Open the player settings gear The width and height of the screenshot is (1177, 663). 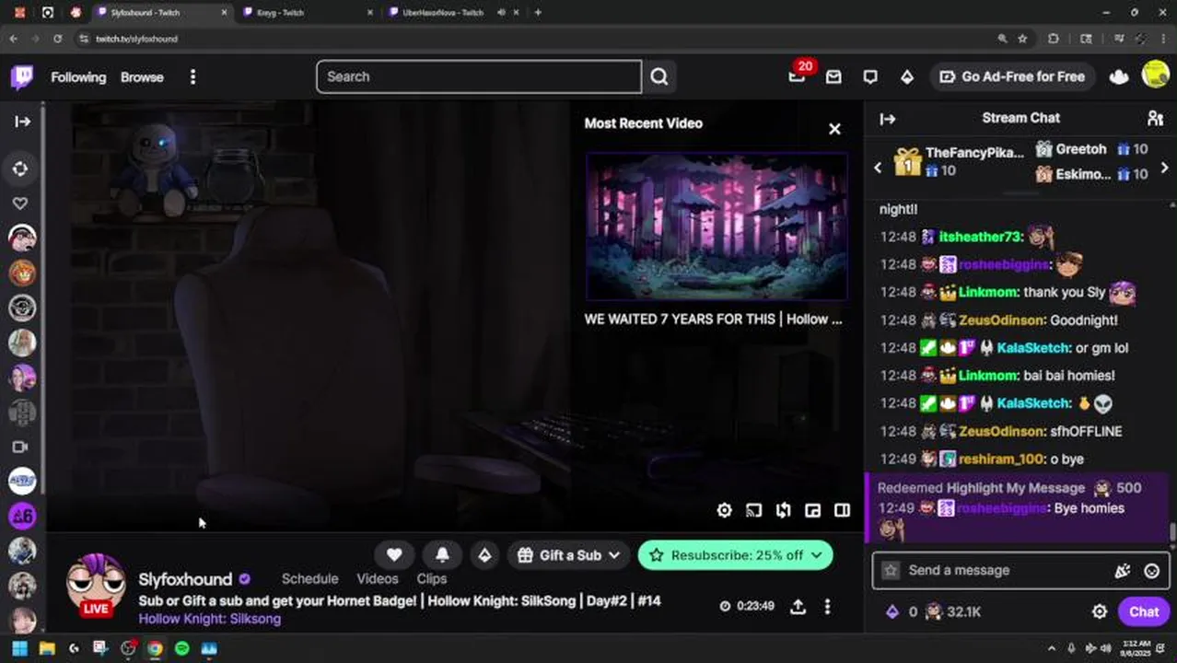pyautogui.click(x=725, y=510)
